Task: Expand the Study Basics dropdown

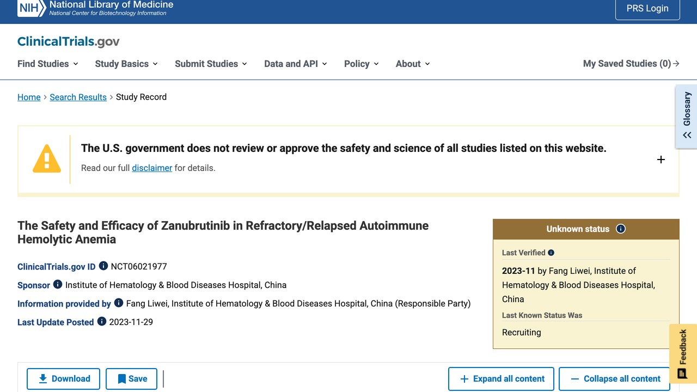Action: [126, 64]
